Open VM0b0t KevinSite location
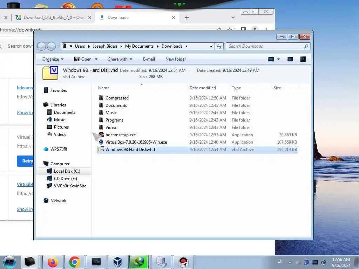The image size is (359, 269). (x=70, y=186)
